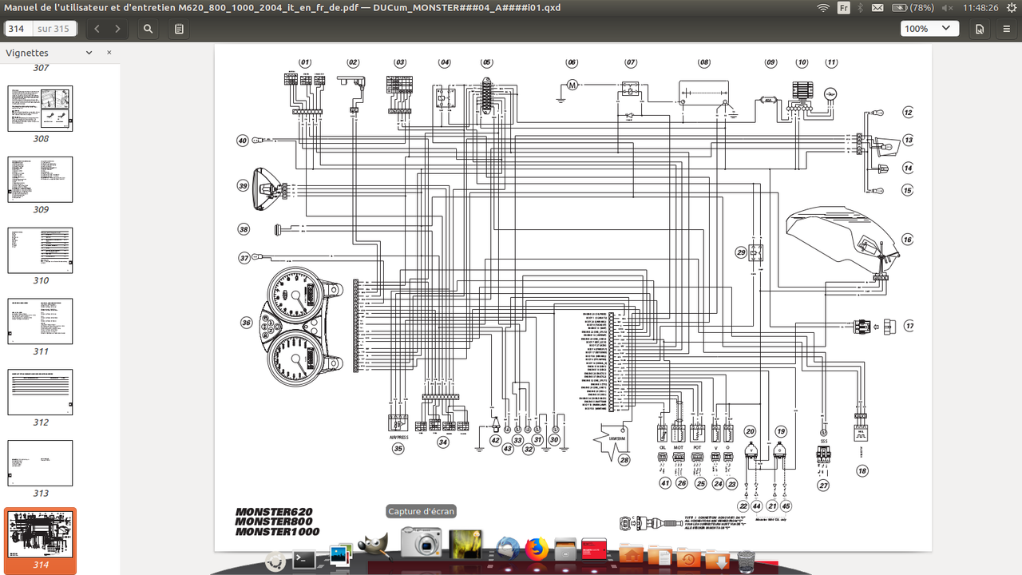Open the Bluetooth indicator menu
The width and height of the screenshot is (1022, 575).
pos(862,7)
